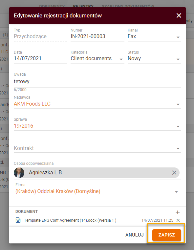
Task: Click ANULUJ to cancel editing
Action: [x=135, y=235]
